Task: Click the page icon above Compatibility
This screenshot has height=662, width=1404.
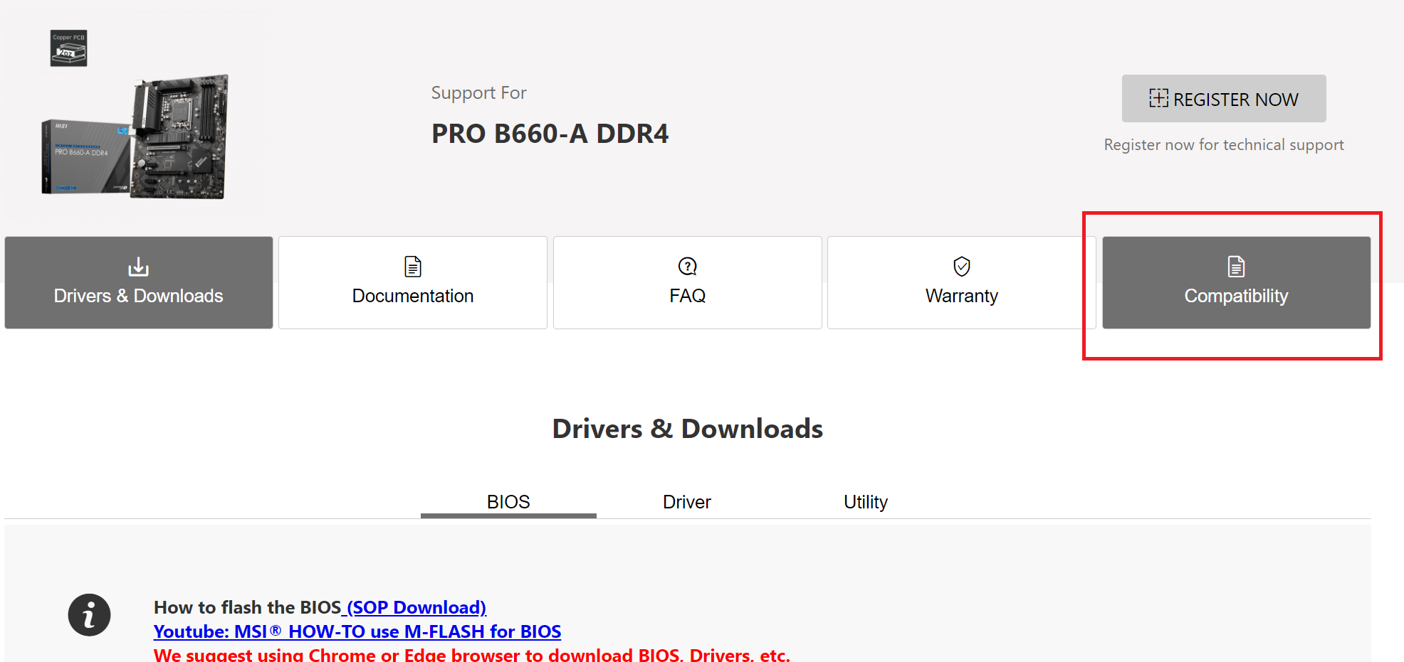Action: tap(1236, 267)
